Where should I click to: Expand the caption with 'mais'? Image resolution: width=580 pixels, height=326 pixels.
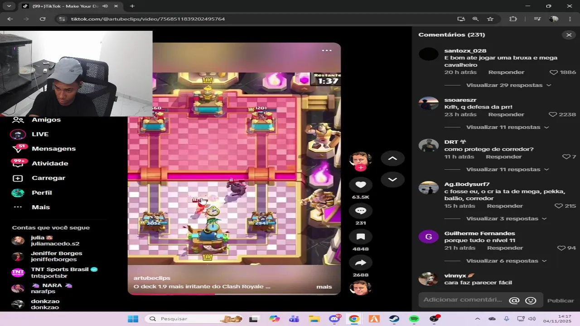pos(324,287)
